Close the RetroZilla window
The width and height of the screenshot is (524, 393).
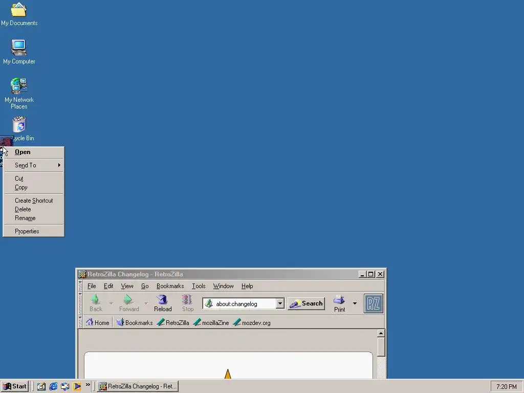(380, 274)
